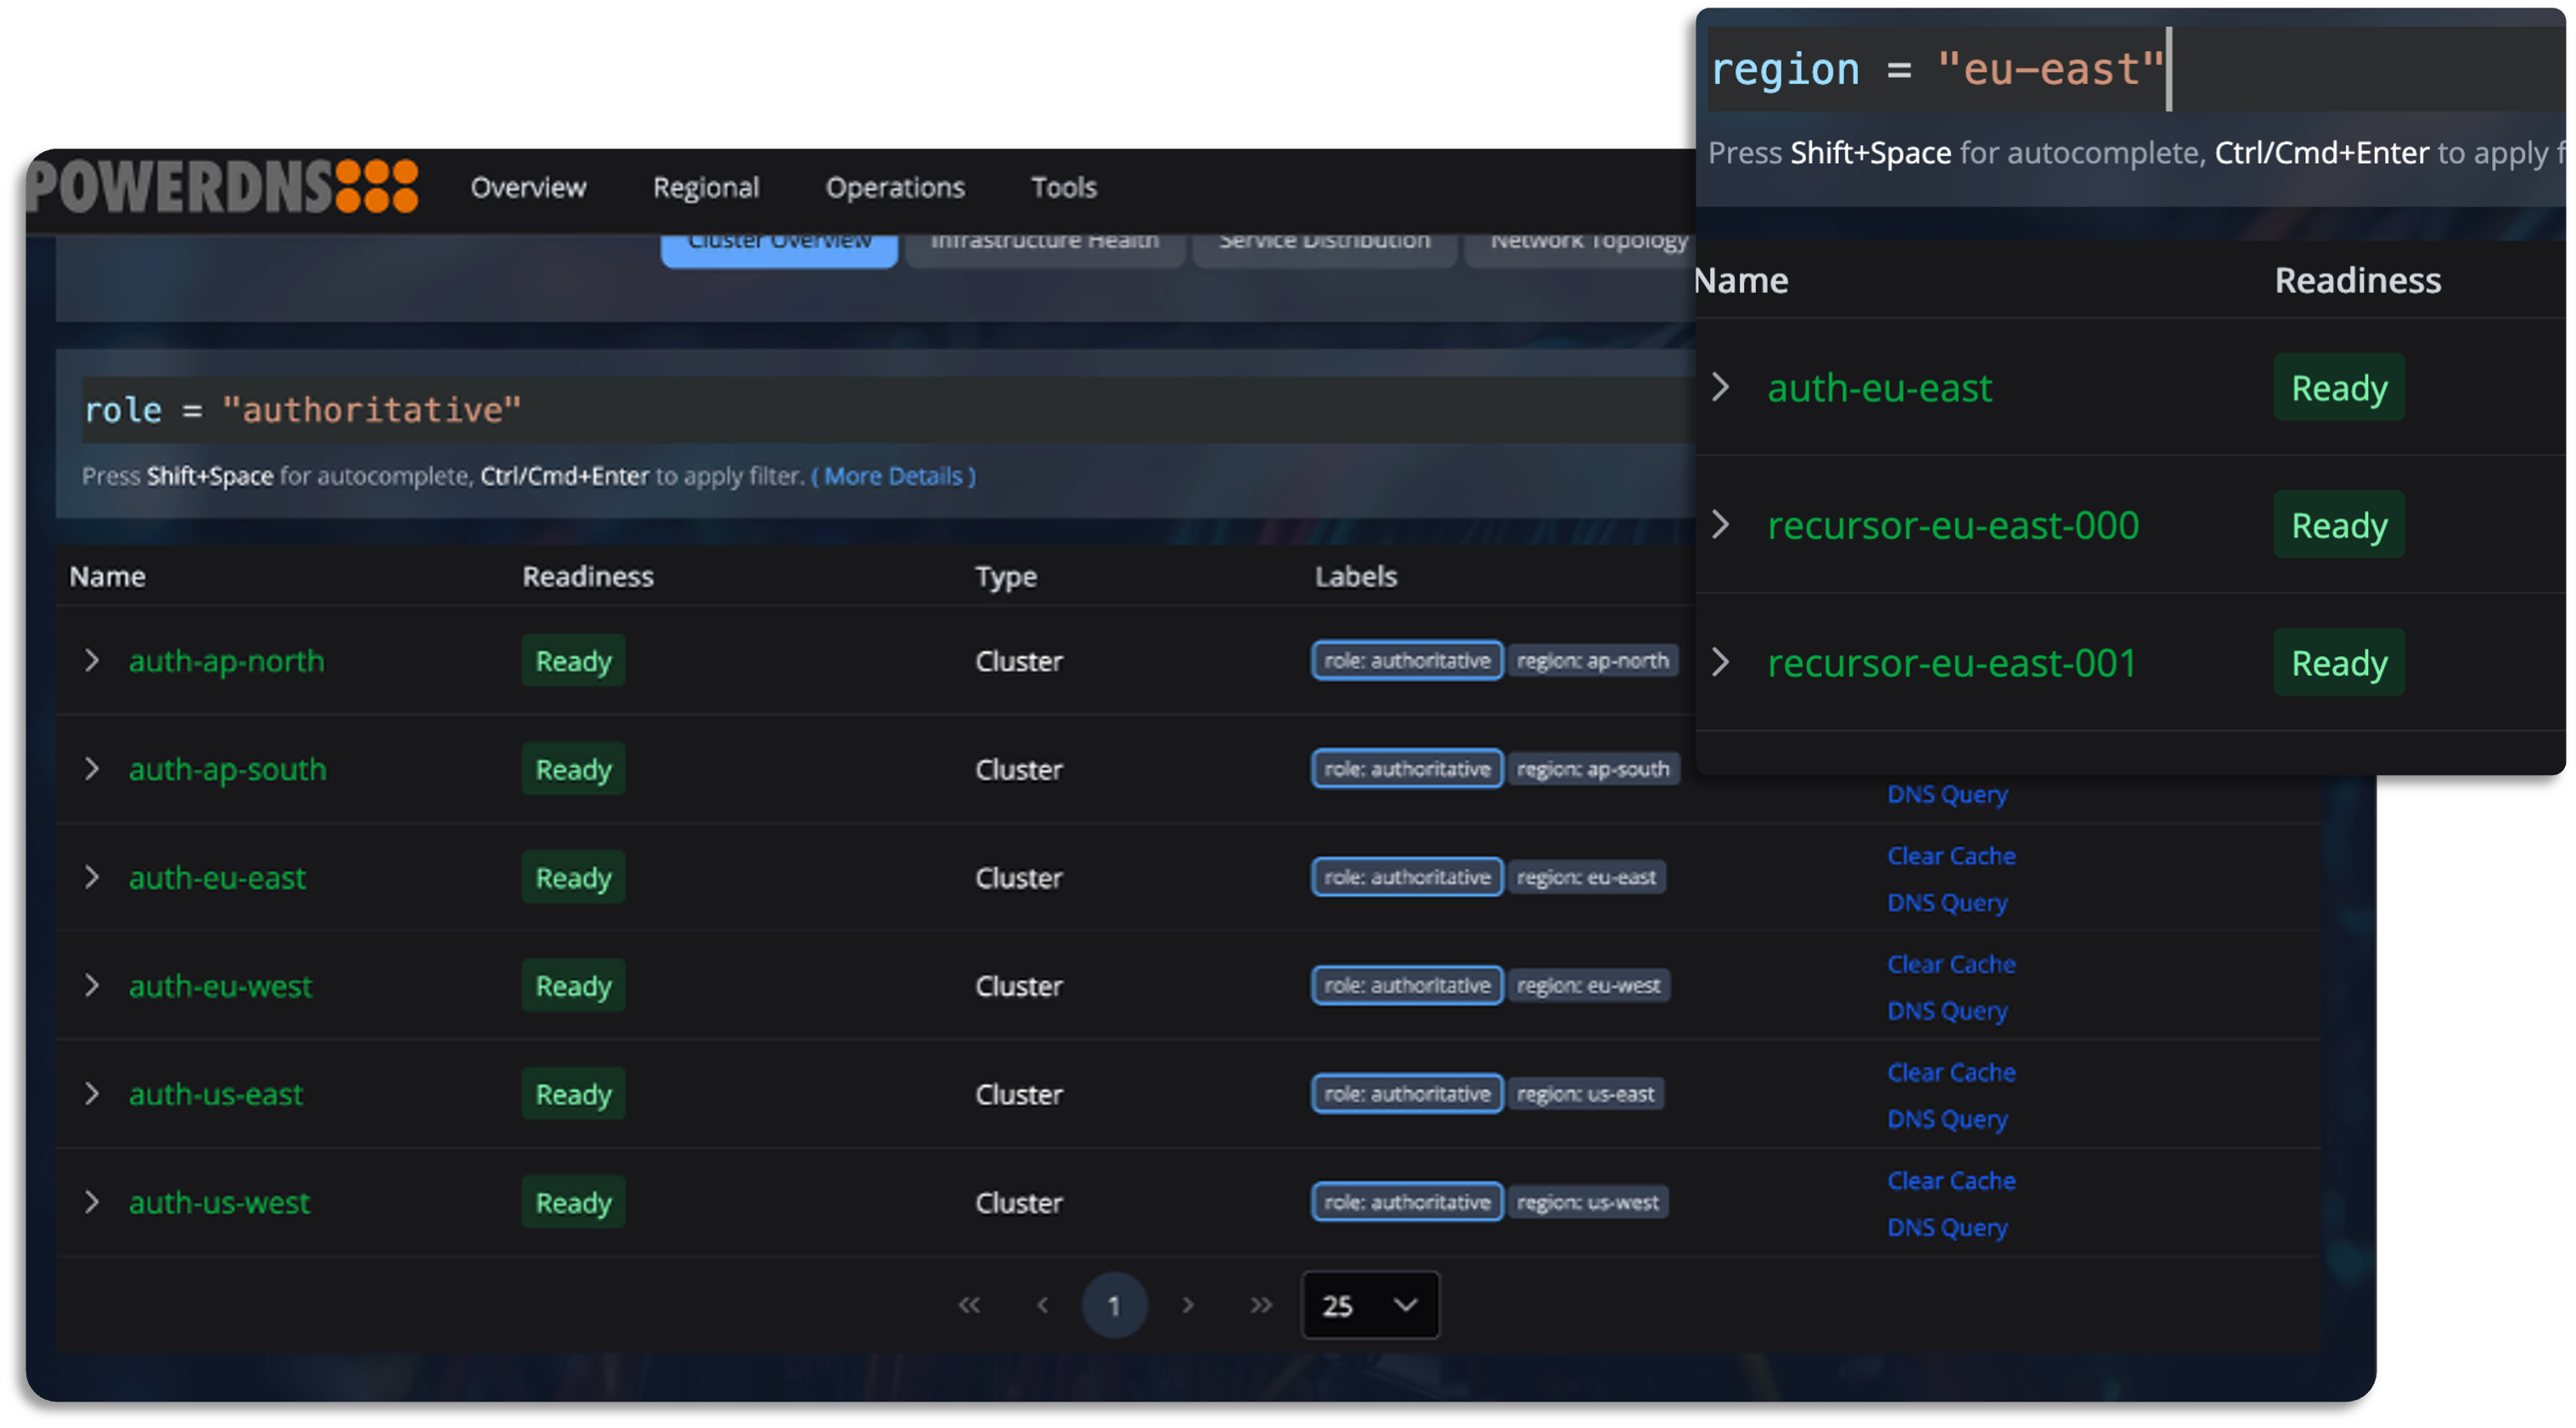
Task: Click the PowerDNS logo
Action: 222,185
